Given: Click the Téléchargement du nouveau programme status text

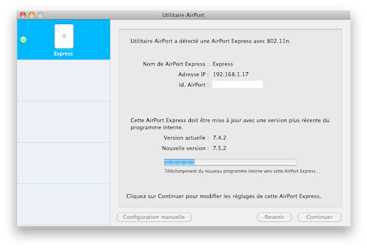Looking at the screenshot, I should pos(242,171).
